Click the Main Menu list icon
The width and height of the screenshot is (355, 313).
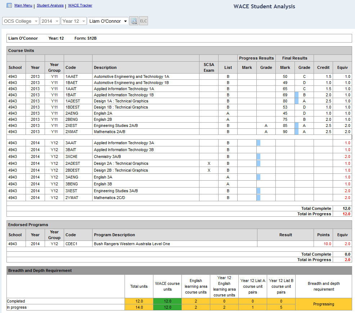tap(9, 5)
